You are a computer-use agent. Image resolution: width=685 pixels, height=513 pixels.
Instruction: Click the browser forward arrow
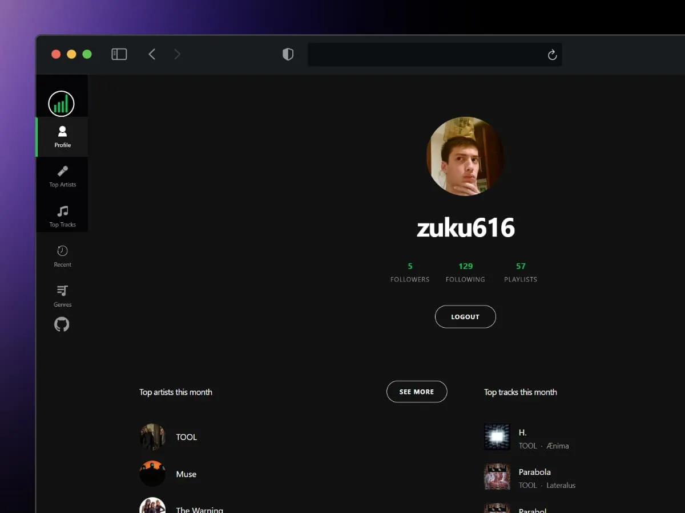177,54
